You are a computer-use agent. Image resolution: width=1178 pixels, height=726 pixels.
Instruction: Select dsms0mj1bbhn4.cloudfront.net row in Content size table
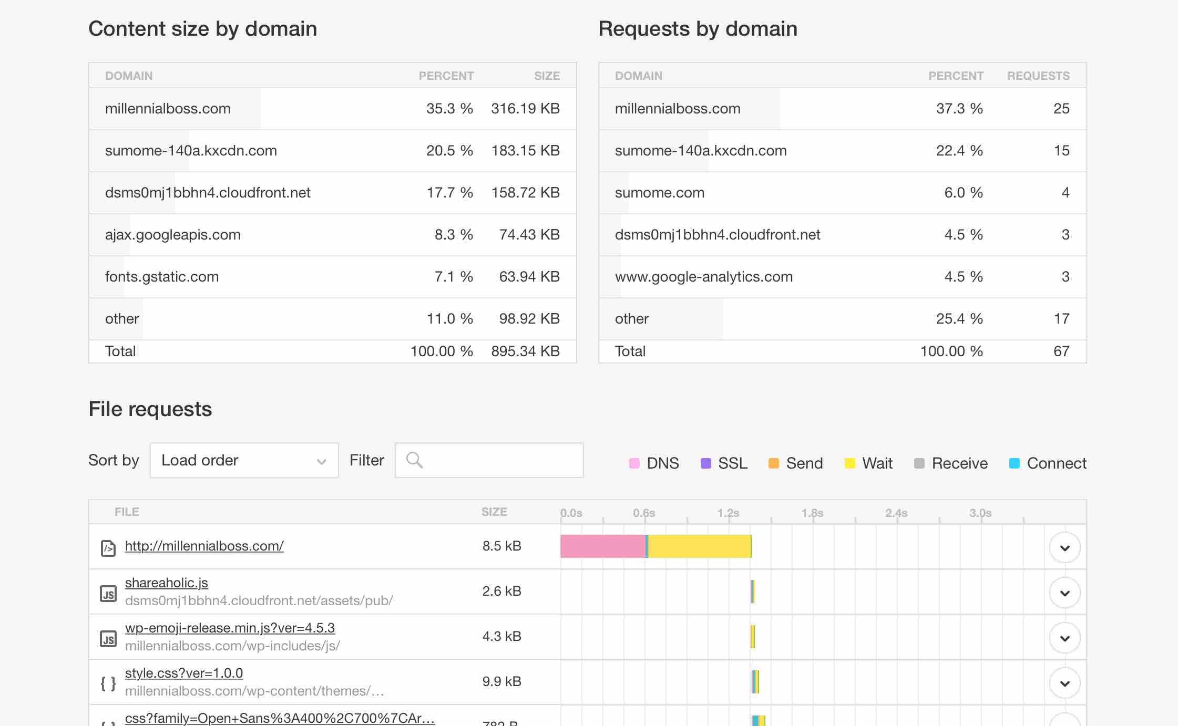(x=333, y=193)
